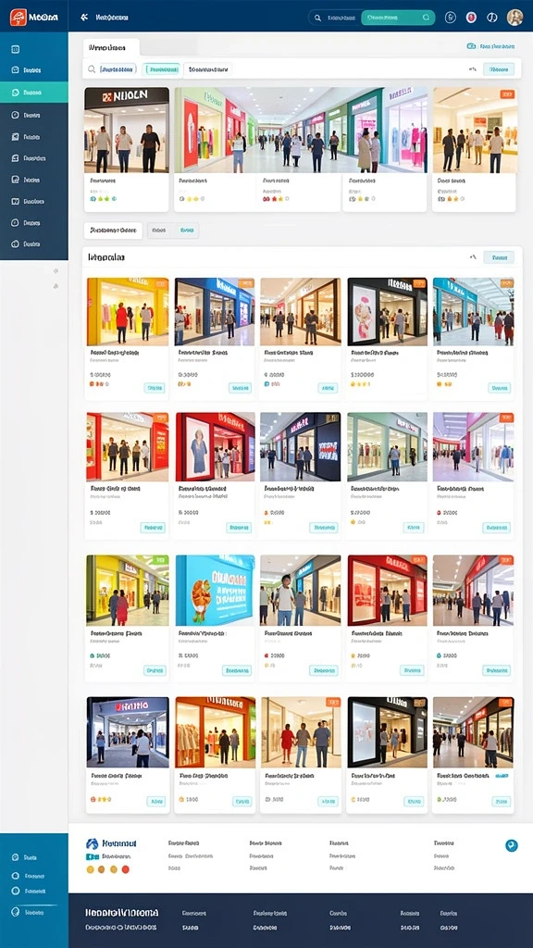Select the teal-outlined middle filter chip
533x948 pixels.
click(x=161, y=69)
